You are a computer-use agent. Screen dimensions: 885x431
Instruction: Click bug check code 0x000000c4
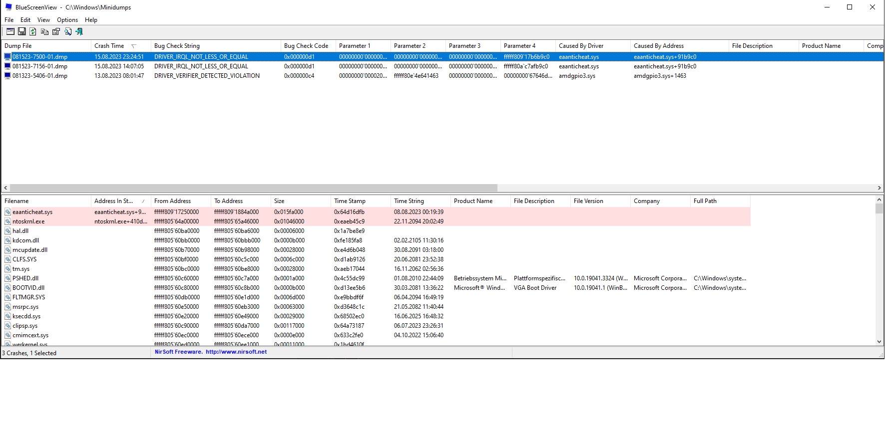tap(299, 76)
